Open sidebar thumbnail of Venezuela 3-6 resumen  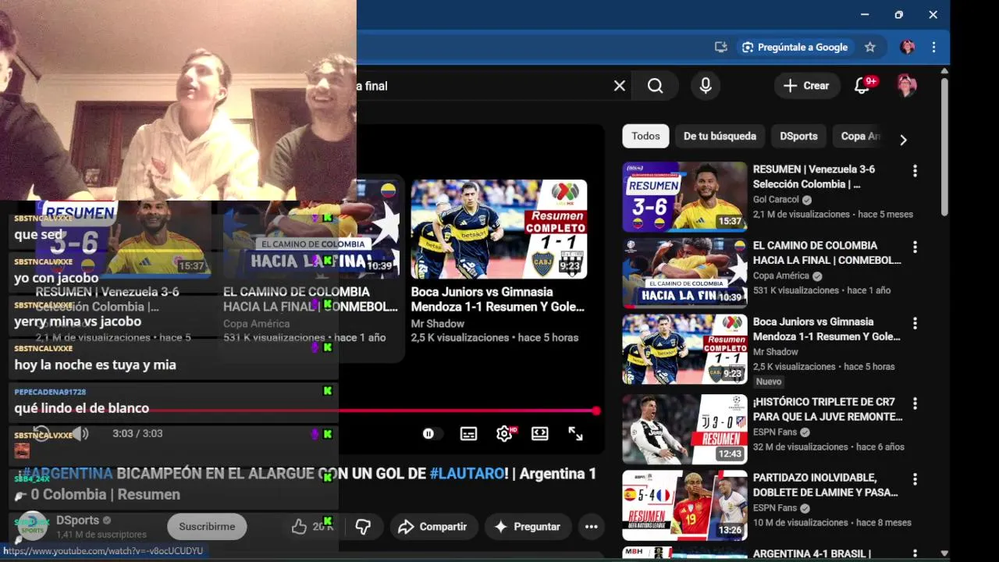(684, 197)
